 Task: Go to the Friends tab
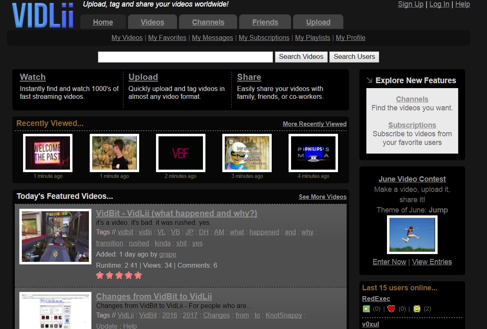pyautogui.click(x=265, y=22)
